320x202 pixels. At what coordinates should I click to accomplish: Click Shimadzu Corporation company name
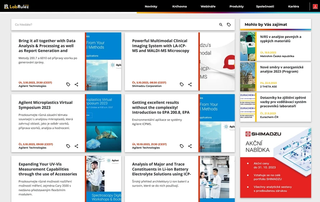[x=147, y=86]
